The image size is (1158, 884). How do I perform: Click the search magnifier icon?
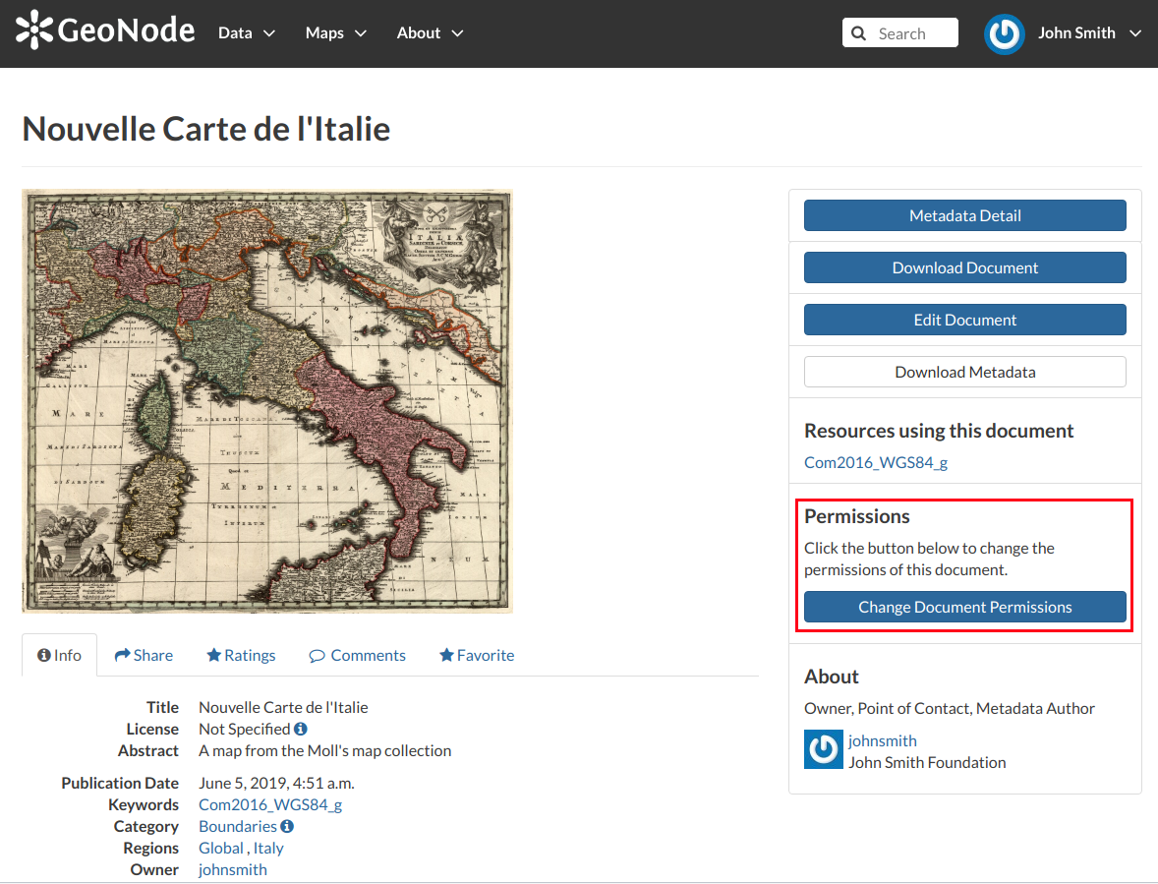point(858,33)
